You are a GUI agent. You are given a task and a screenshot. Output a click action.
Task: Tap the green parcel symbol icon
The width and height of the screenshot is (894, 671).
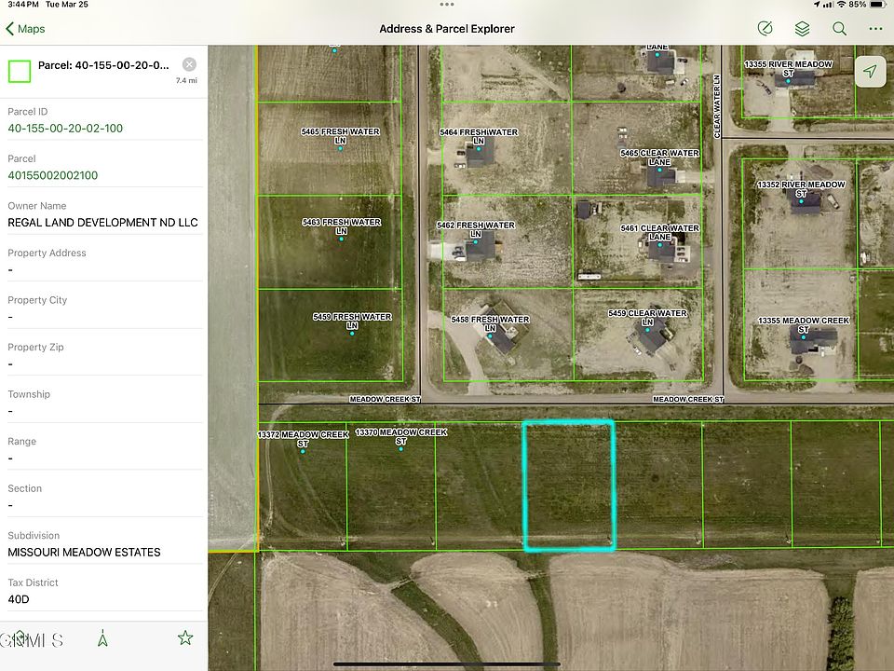(x=20, y=72)
